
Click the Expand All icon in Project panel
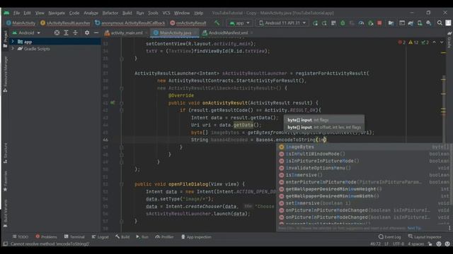[66, 33]
